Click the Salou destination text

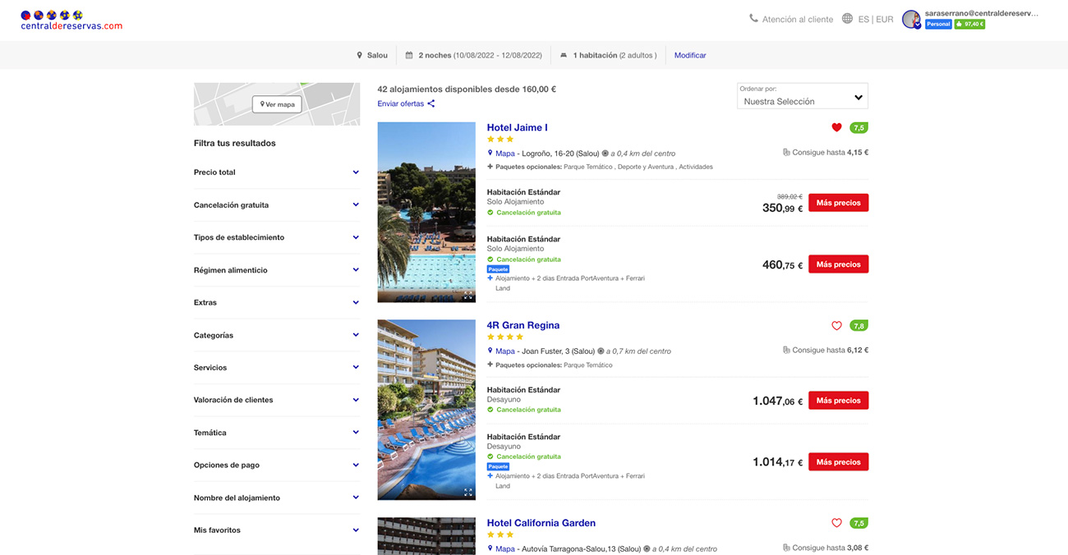point(377,55)
